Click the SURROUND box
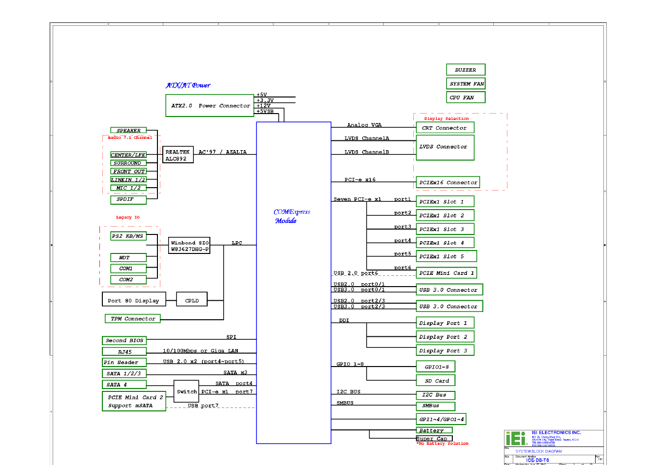This screenshot has width=658, height=465. click(128, 163)
